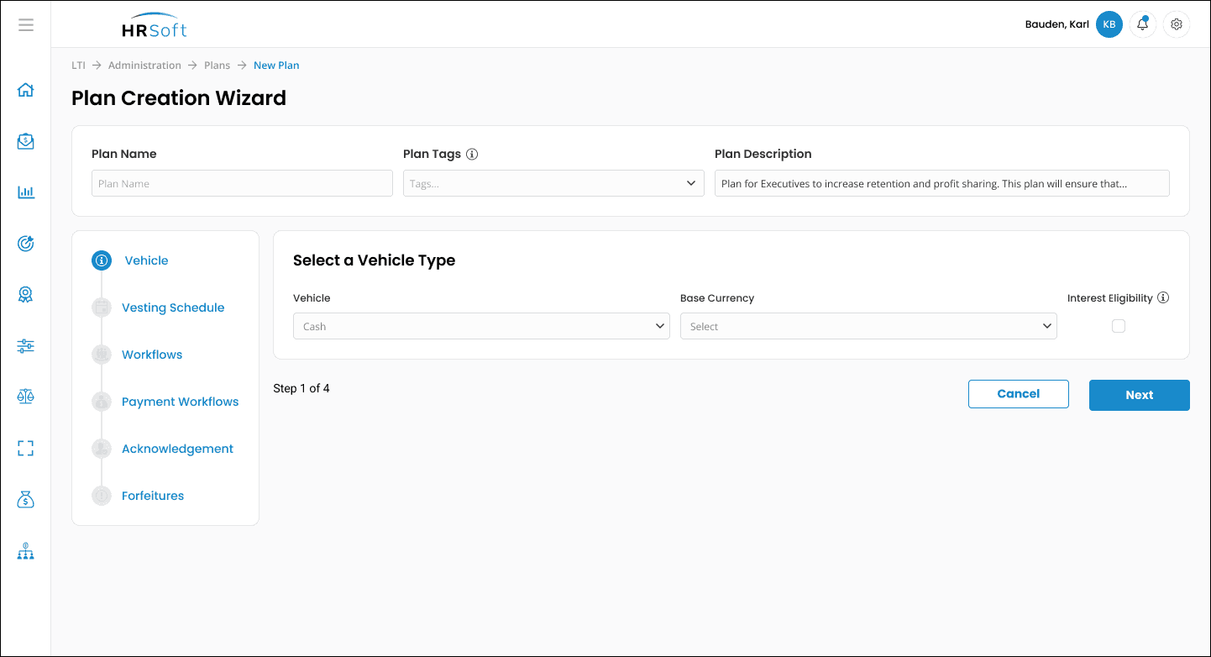Click the Interest Eligibility info icon

click(1163, 297)
